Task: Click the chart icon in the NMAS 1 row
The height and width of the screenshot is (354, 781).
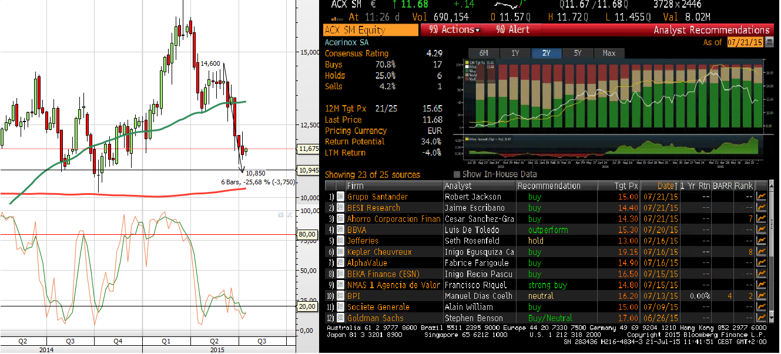Action: coord(761,285)
